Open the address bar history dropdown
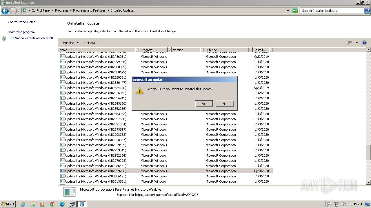Screen dimensions: 371x208 pos(288,11)
